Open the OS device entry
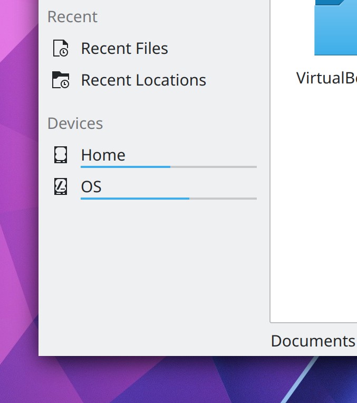This screenshot has width=357, height=403. click(x=91, y=186)
